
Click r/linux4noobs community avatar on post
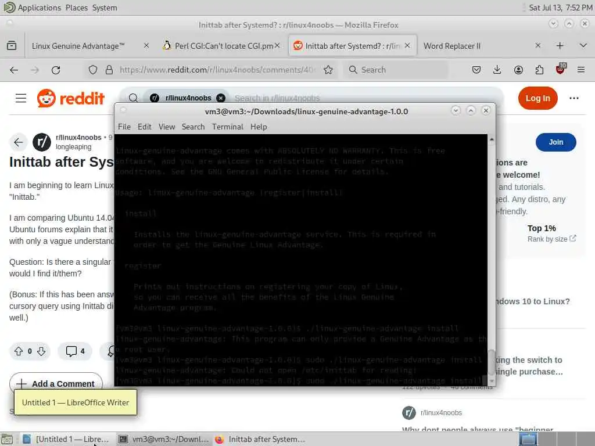tap(42, 142)
